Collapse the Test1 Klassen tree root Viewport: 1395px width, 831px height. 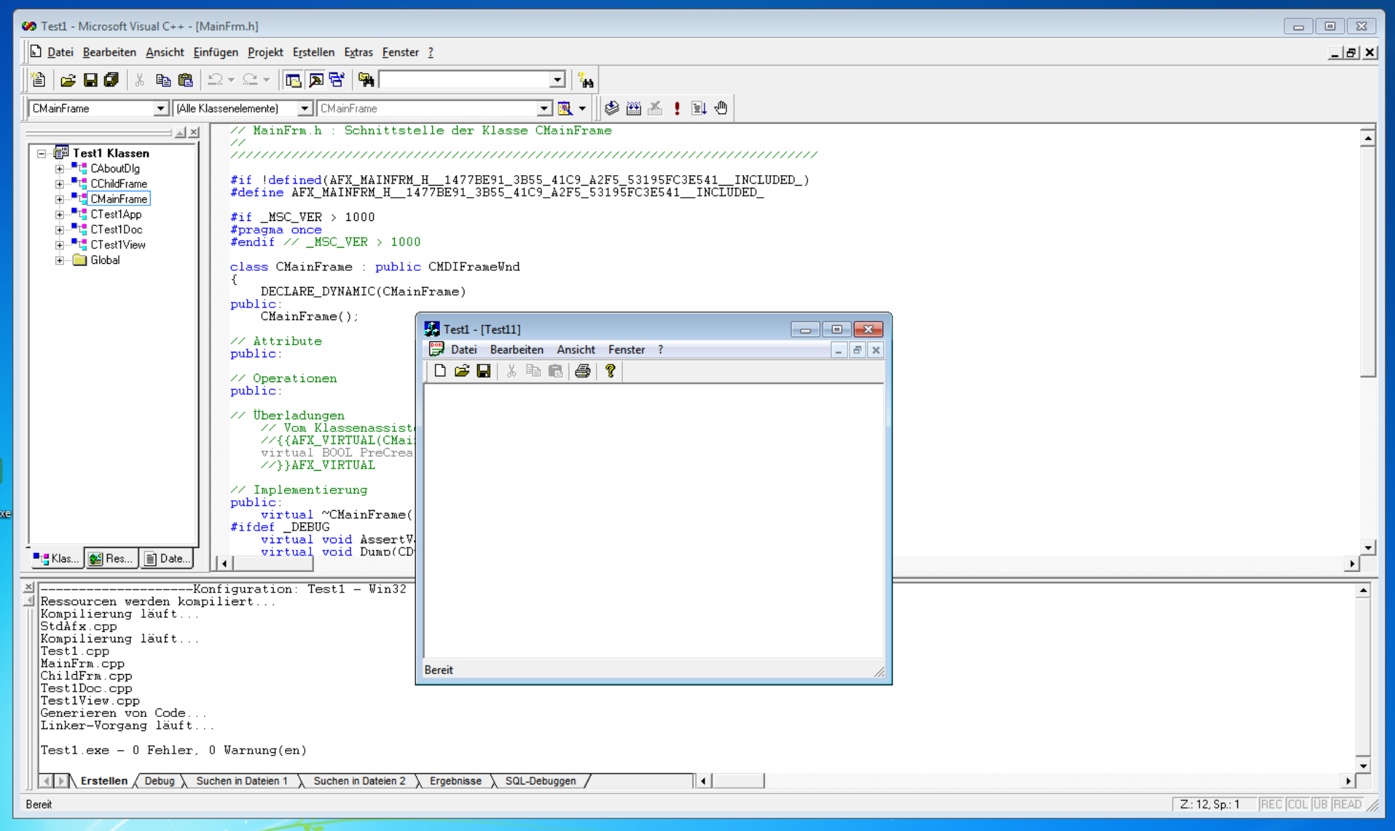[42, 153]
